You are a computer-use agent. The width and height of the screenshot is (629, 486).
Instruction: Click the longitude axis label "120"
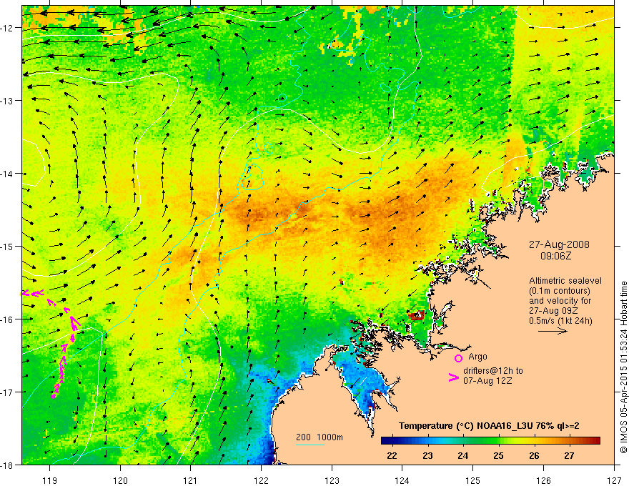(x=120, y=480)
